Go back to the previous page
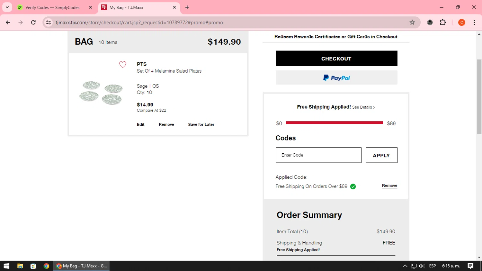482x271 pixels. coord(8,23)
